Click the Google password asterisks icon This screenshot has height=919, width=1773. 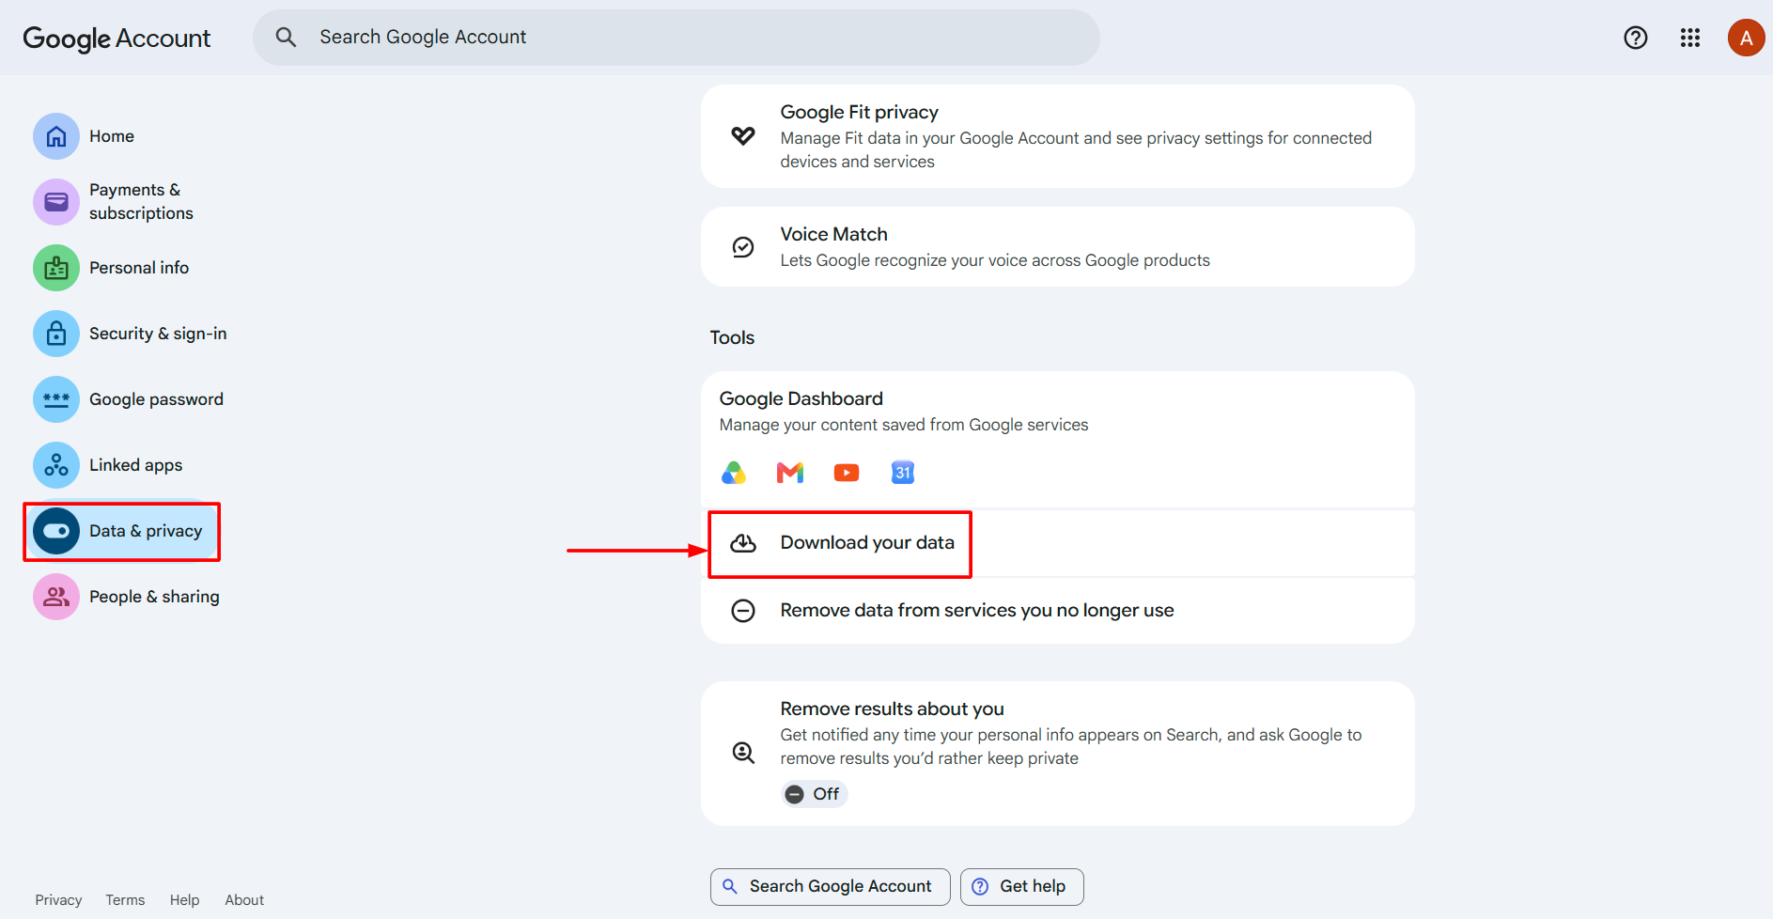point(56,399)
